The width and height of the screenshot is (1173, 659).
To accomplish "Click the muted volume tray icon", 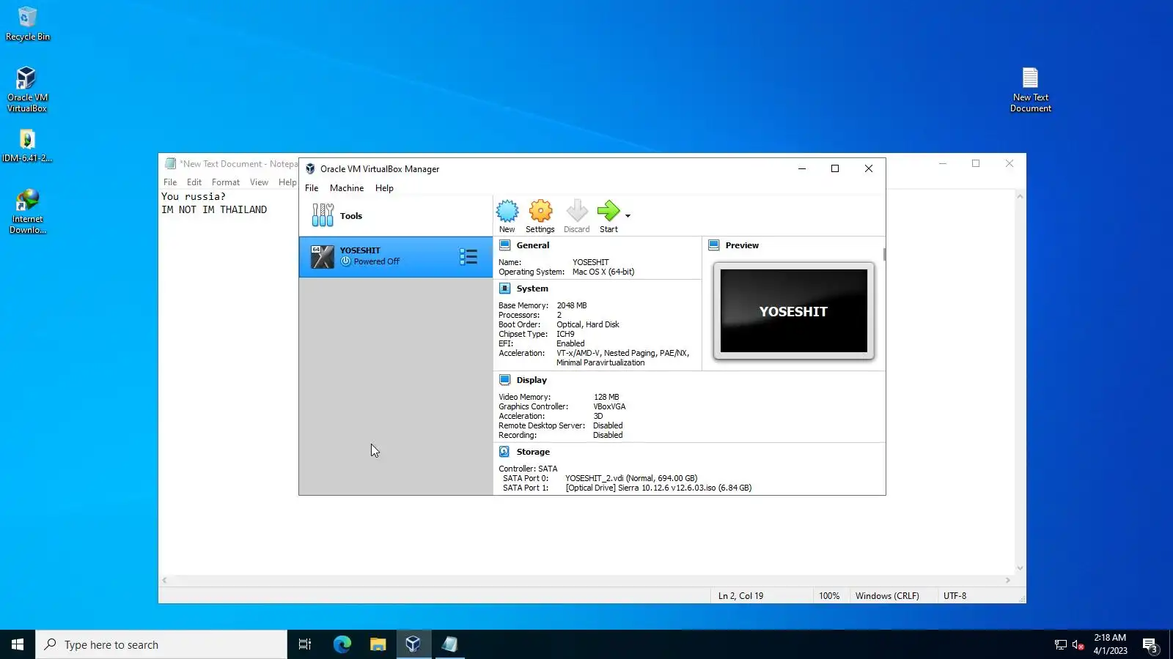I will click(1078, 644).
